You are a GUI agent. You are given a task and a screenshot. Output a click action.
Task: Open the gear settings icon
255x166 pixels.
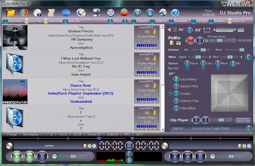(x=137, y=13)
